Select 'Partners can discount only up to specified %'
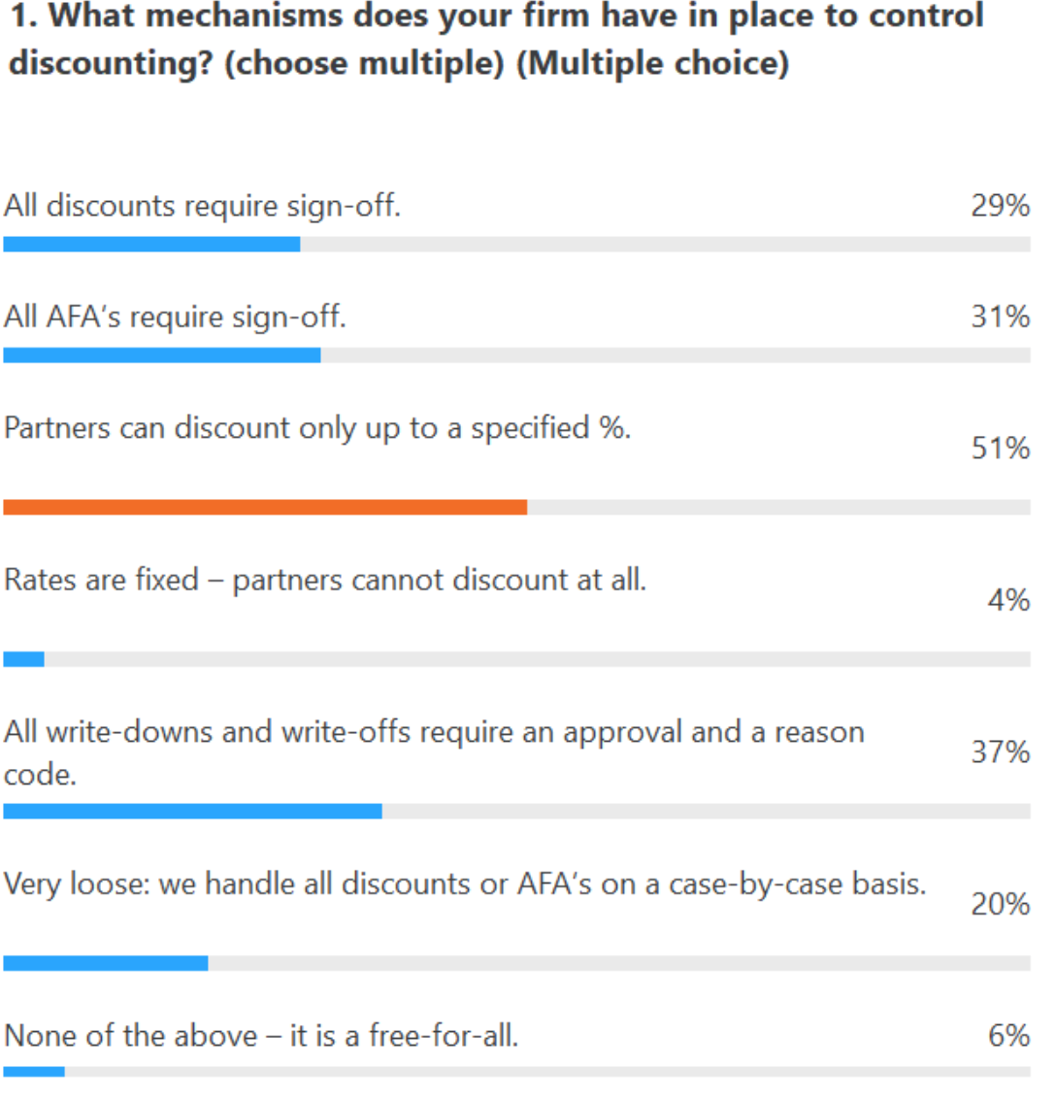 (317, 428)
